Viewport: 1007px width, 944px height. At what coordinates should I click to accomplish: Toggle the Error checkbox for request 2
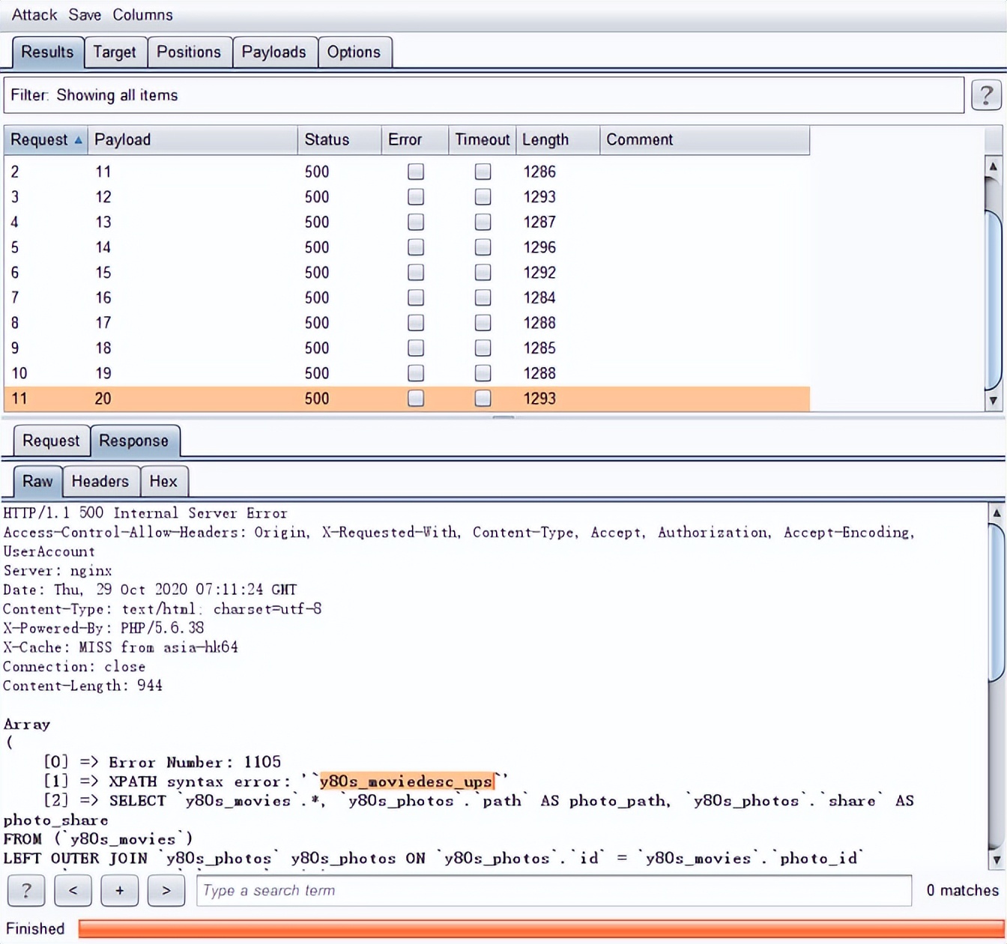415,172
